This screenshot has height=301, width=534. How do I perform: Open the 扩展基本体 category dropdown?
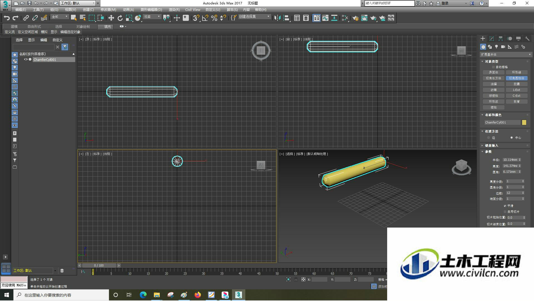click(506, 55)
